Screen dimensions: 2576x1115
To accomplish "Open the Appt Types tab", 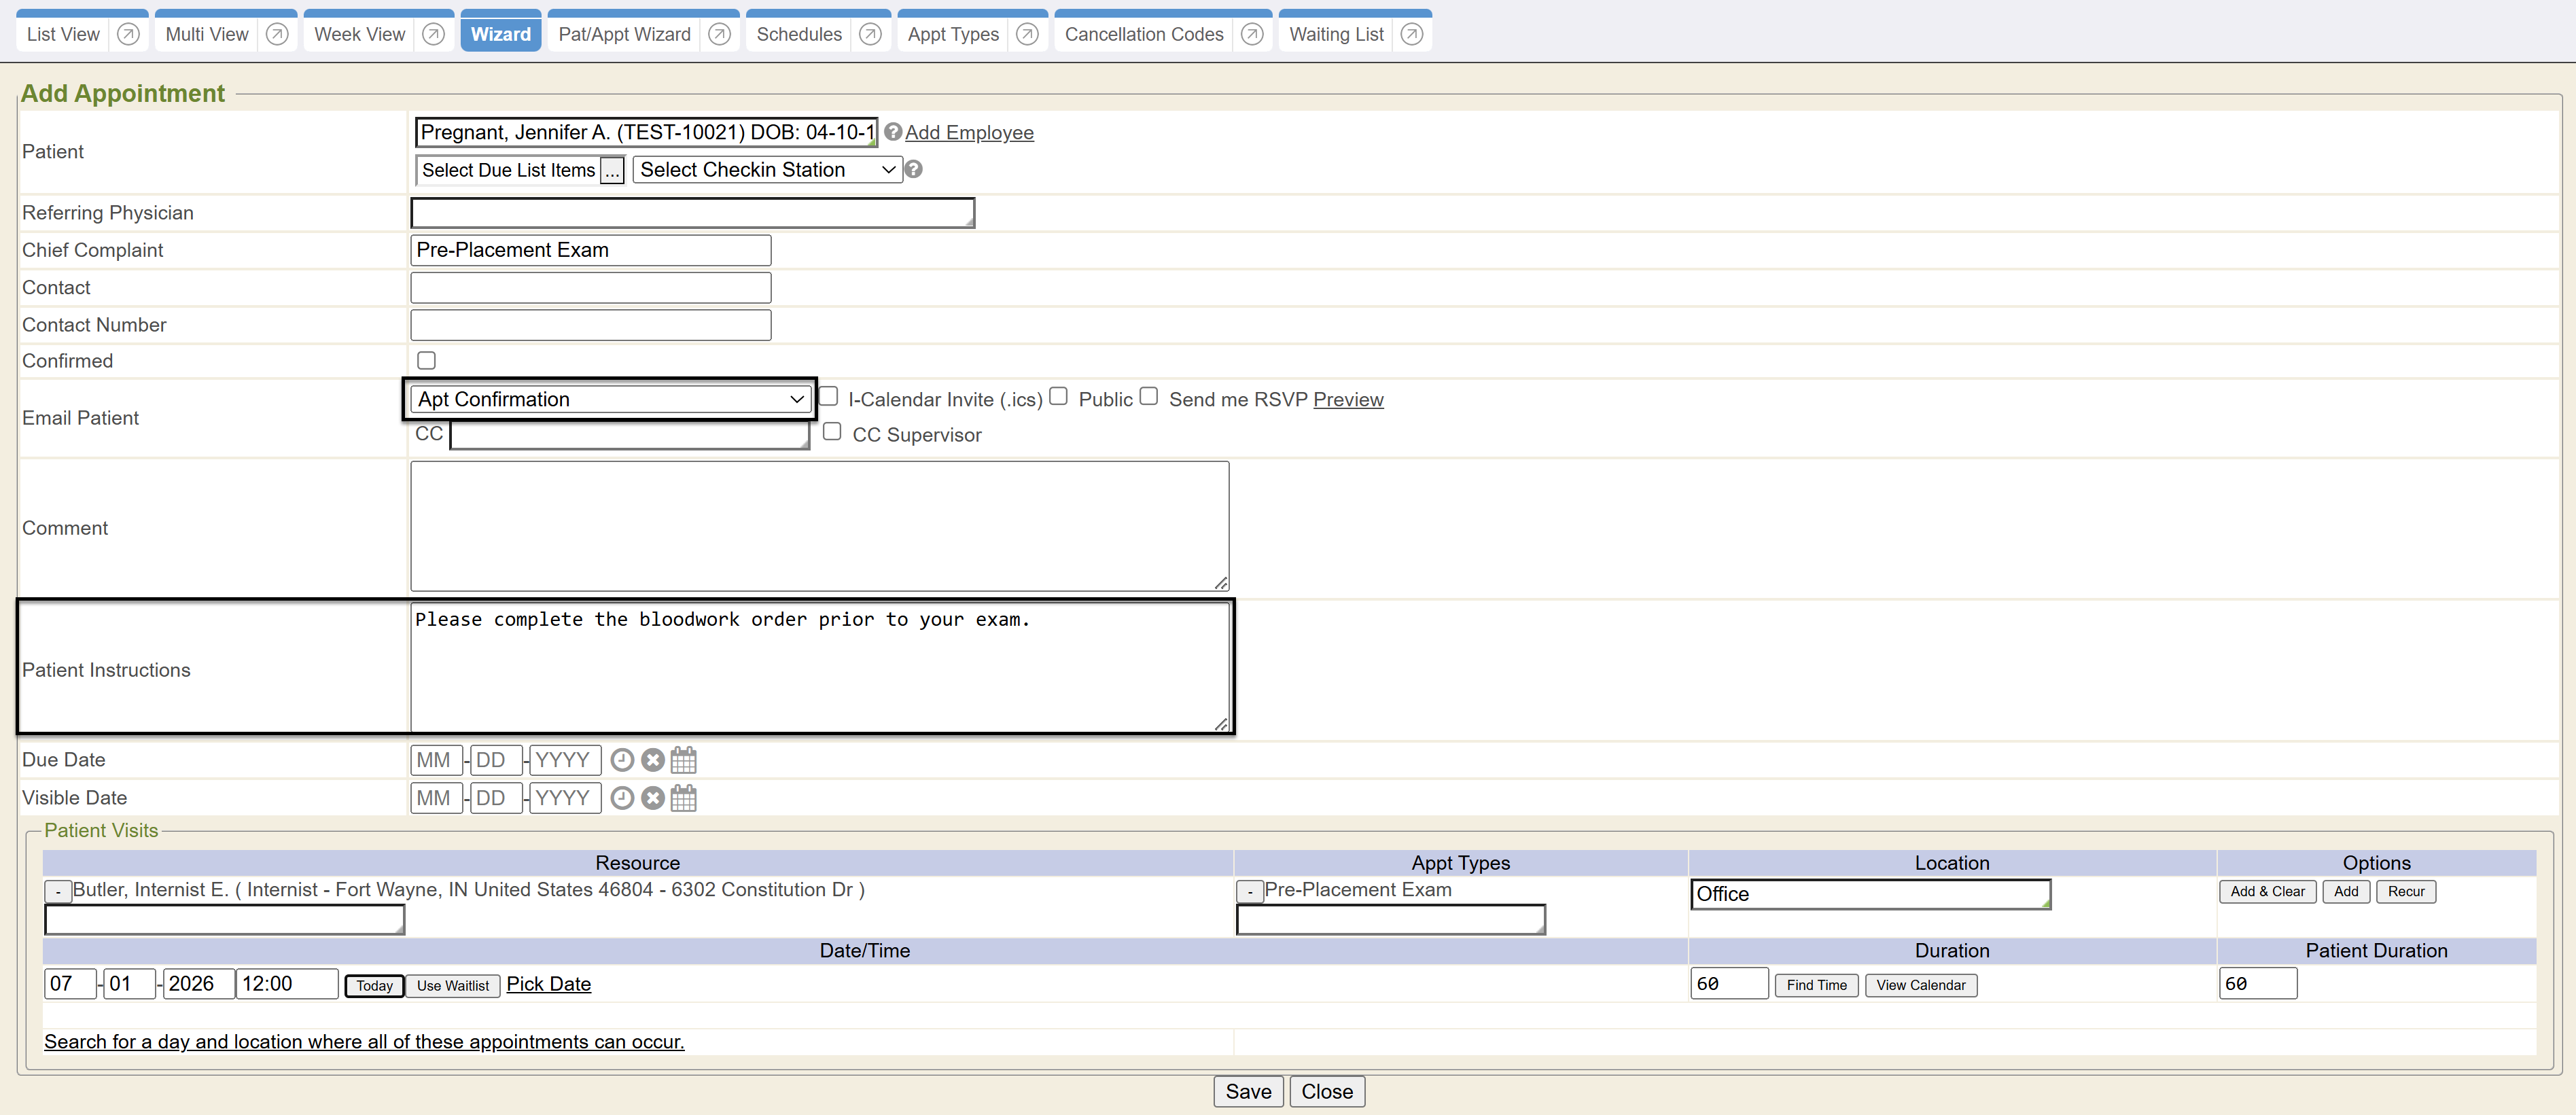I will click(953, 34).
